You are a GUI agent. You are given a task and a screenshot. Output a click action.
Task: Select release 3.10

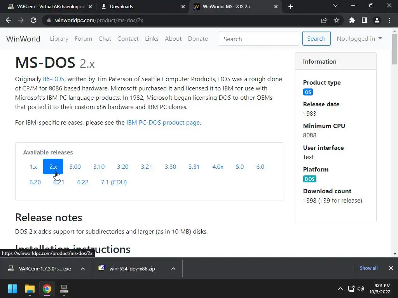tap(99, 167)
